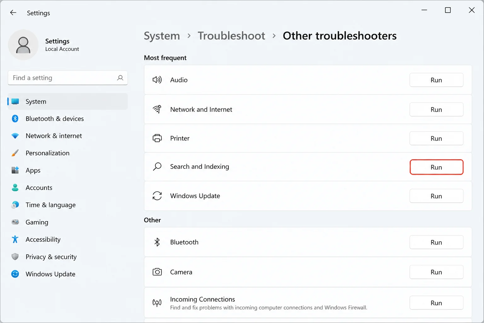Click the Bluetooth & devices sidebar icon
This screenshot has width=484, height=323.
point(15,119)
